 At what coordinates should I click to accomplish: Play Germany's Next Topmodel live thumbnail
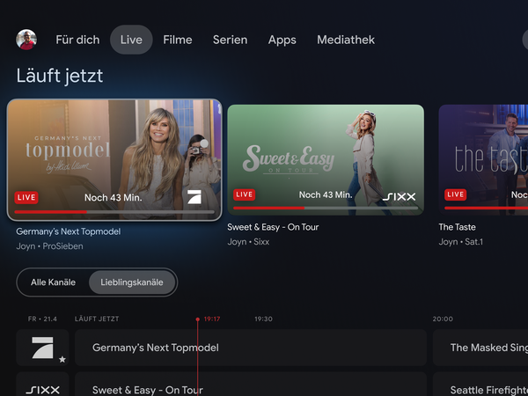pos(114,160)
